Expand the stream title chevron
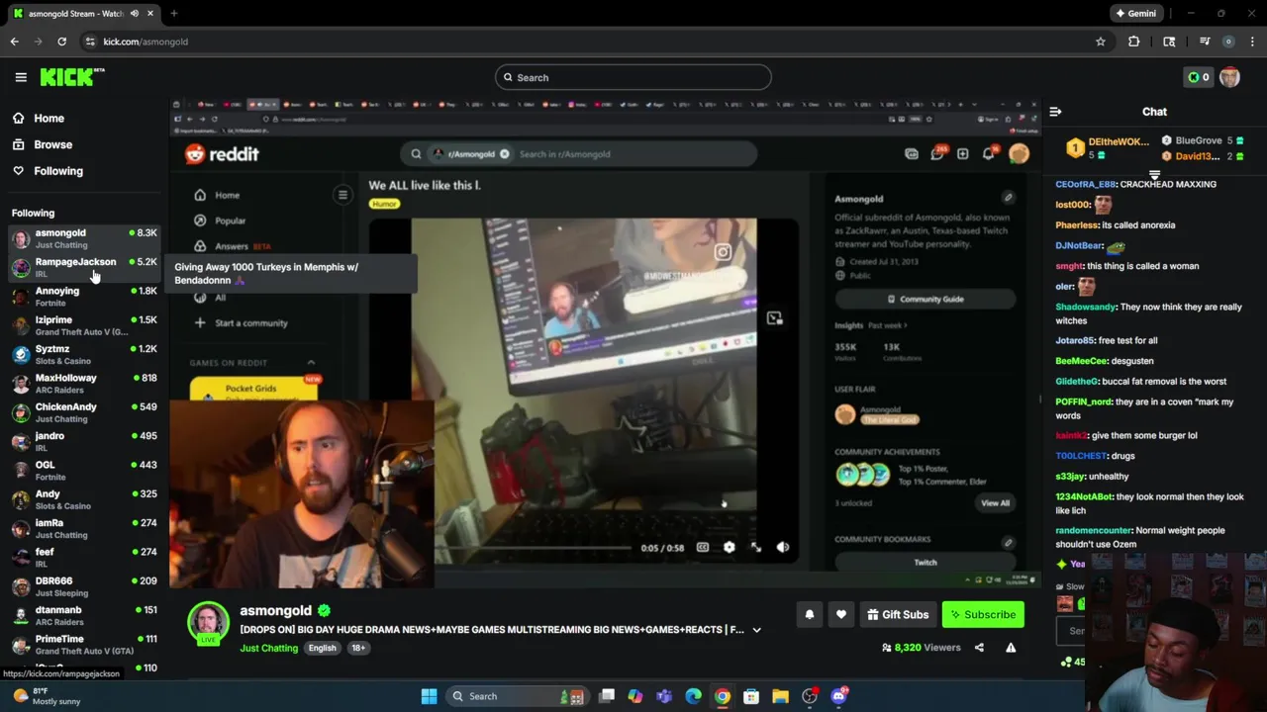This screenshot has width=1267, height=712. tap(756, 630)
